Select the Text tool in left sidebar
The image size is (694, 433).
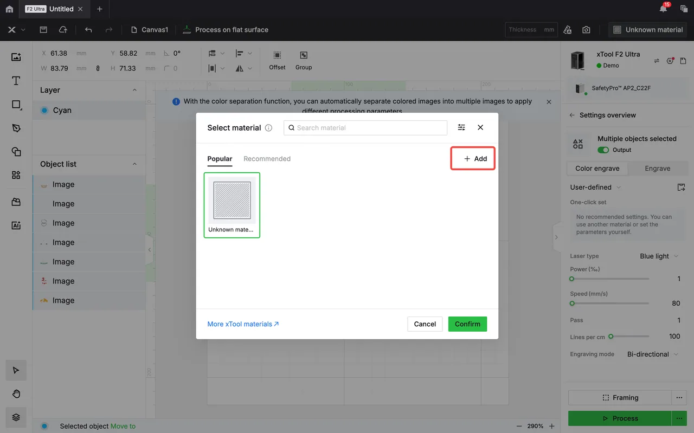(16, 81)
